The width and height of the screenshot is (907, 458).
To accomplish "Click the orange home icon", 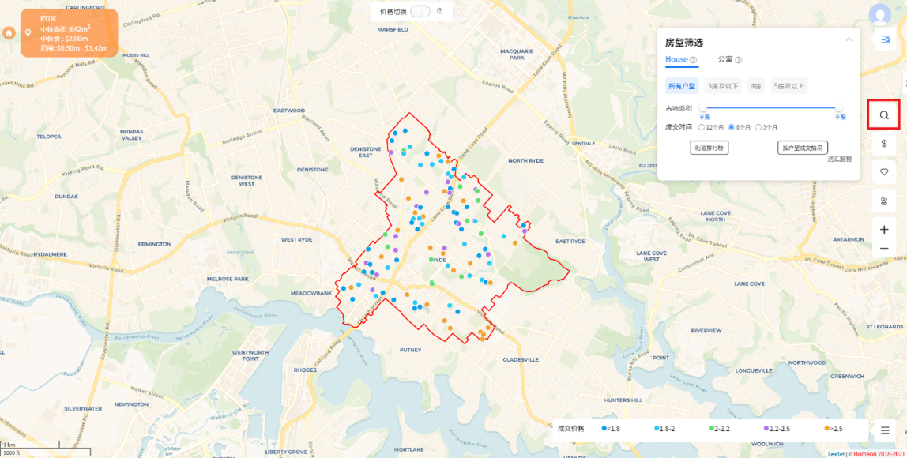I will [9, 33].
